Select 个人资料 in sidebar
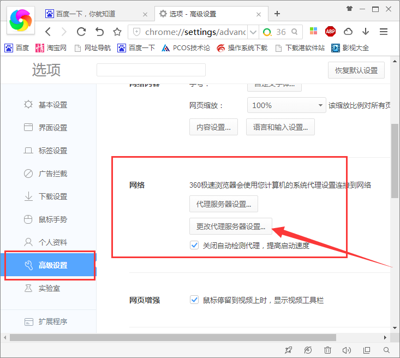Viewport: 400px width, 358px height. point(49,242)
